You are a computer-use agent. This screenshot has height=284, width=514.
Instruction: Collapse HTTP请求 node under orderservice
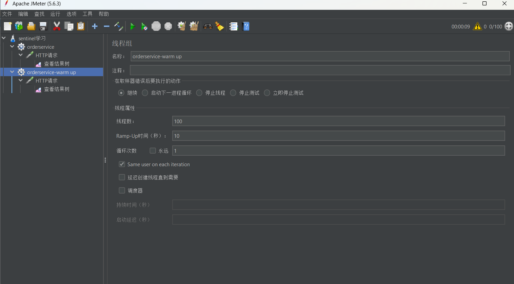click(21, 55)
